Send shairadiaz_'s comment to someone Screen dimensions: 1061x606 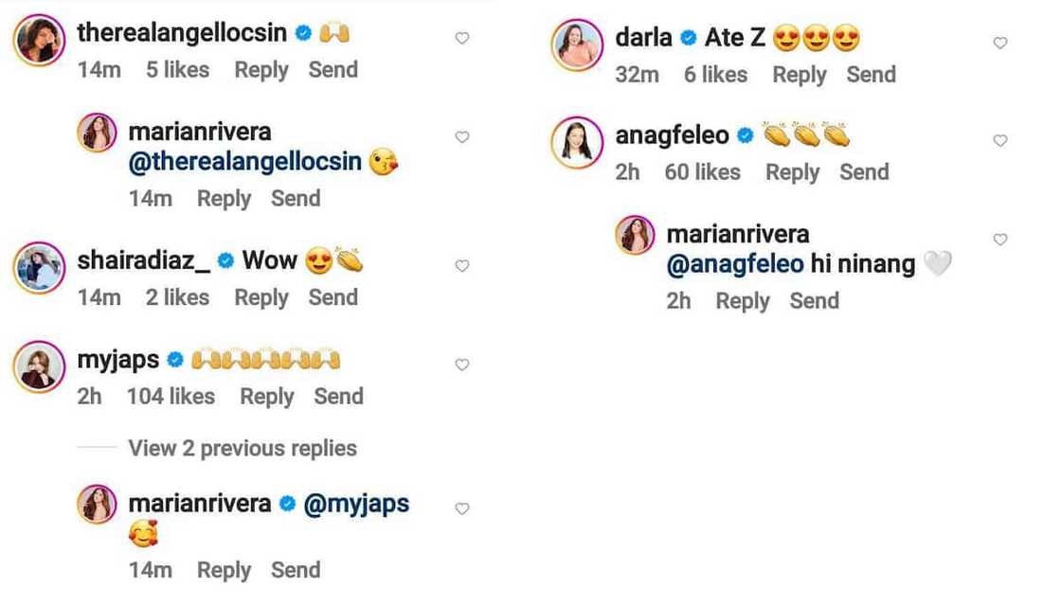coord(333,297)
